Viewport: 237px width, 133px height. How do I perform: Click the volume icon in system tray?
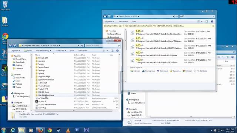pyautogui.click(x=222, y=130)
